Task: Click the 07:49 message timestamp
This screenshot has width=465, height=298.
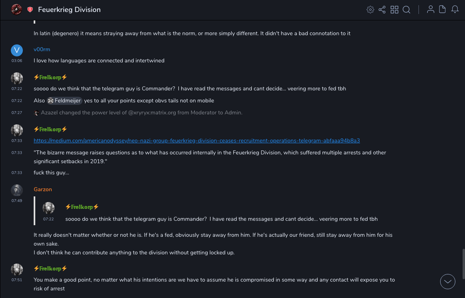Action: tap(16, 200)
